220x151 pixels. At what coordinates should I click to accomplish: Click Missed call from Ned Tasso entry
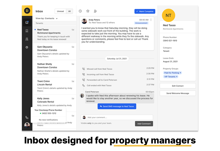[99, 69]
